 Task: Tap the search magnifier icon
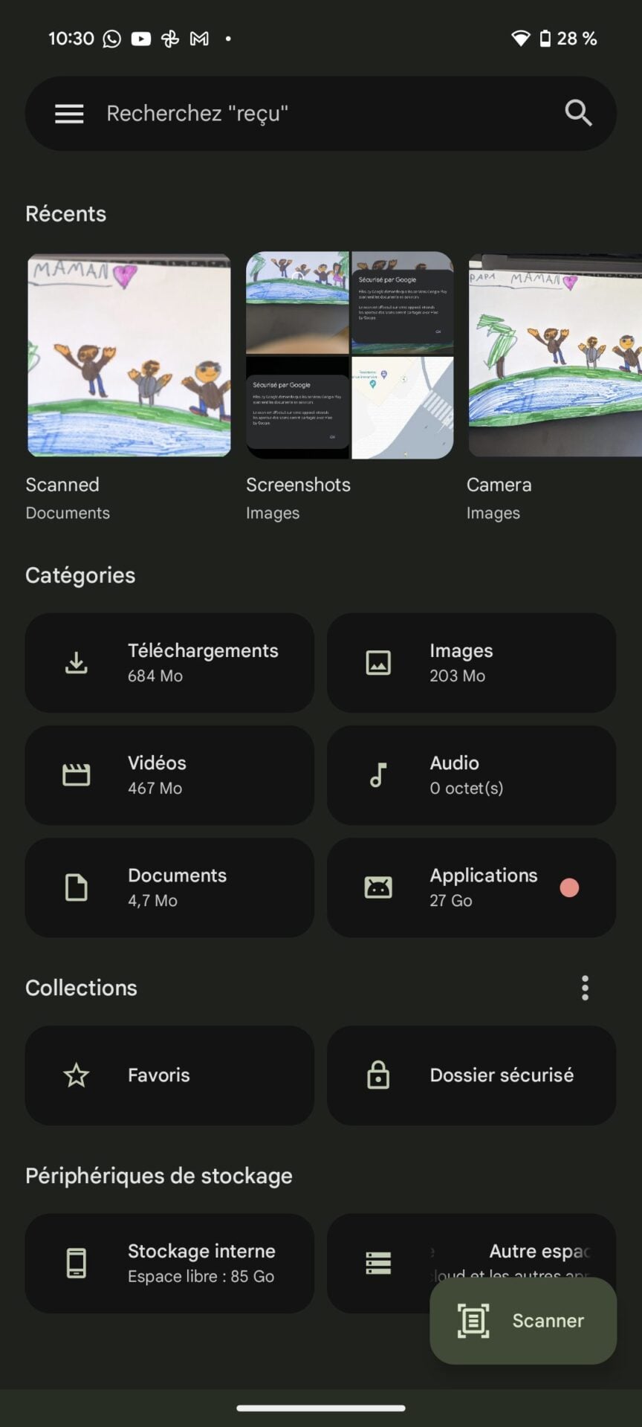point(578,114)
